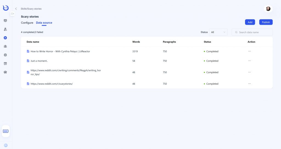Image resolution: width=281 pixels, height=149 pixels.
Task: Open action menu for the scarystories reddit row
Action: click(249, 84)
